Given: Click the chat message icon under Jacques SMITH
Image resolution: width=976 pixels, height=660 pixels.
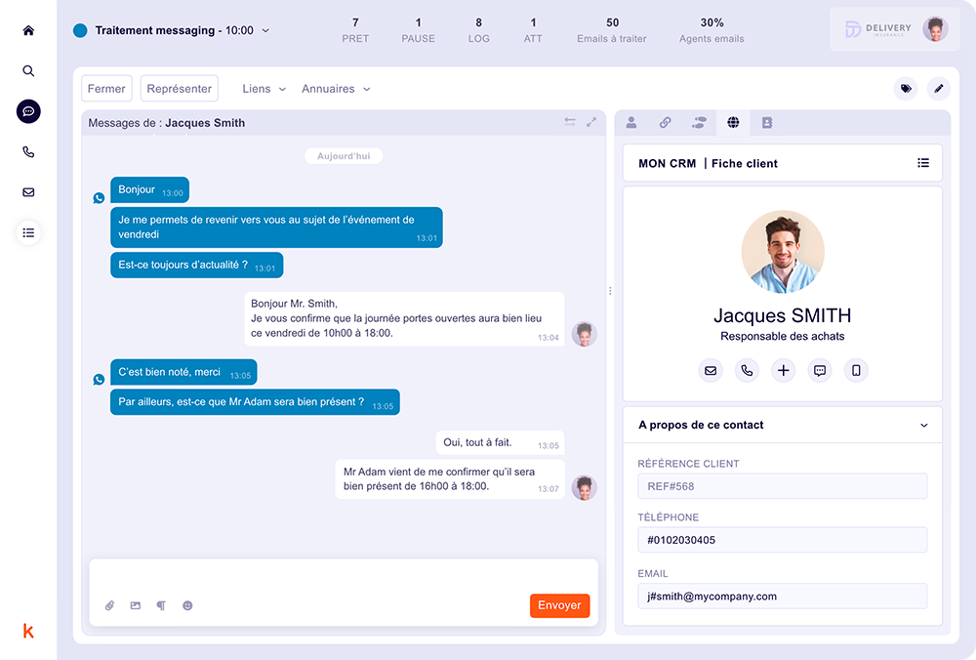Looking at the screenshot, I should 820,370.
